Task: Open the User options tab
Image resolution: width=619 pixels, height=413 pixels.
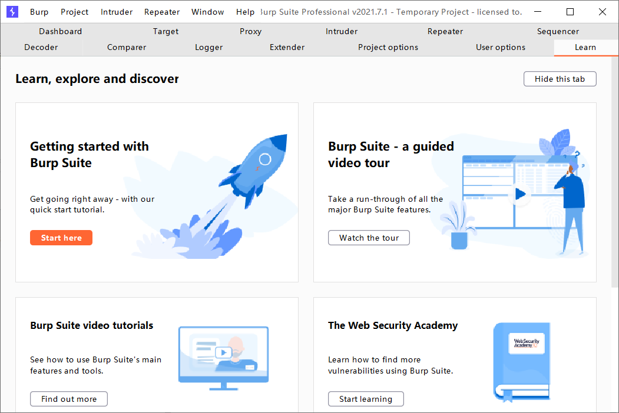Action: [500, 47]
